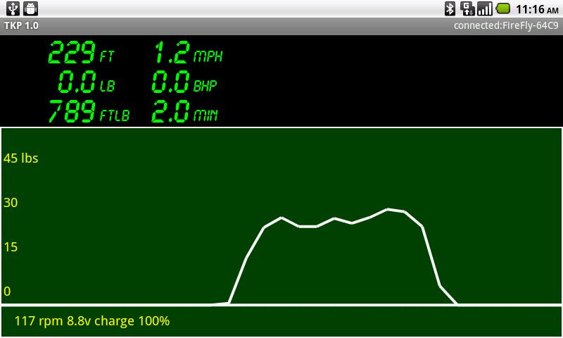
Task: Click the 15 mark on graph axis
Action: click(11, 247)
